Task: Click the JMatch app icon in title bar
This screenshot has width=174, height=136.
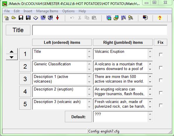Action: pos(5,4)
